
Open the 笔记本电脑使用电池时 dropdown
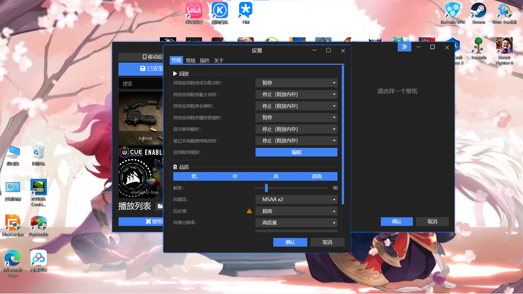pyautogui.click(x=296, y=141)
